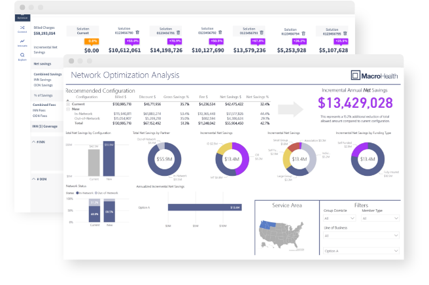Delete the solution showing $10,612,061

[137, 31]
